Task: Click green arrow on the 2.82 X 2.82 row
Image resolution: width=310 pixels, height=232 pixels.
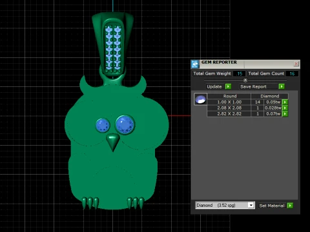Action: point(285,113)
